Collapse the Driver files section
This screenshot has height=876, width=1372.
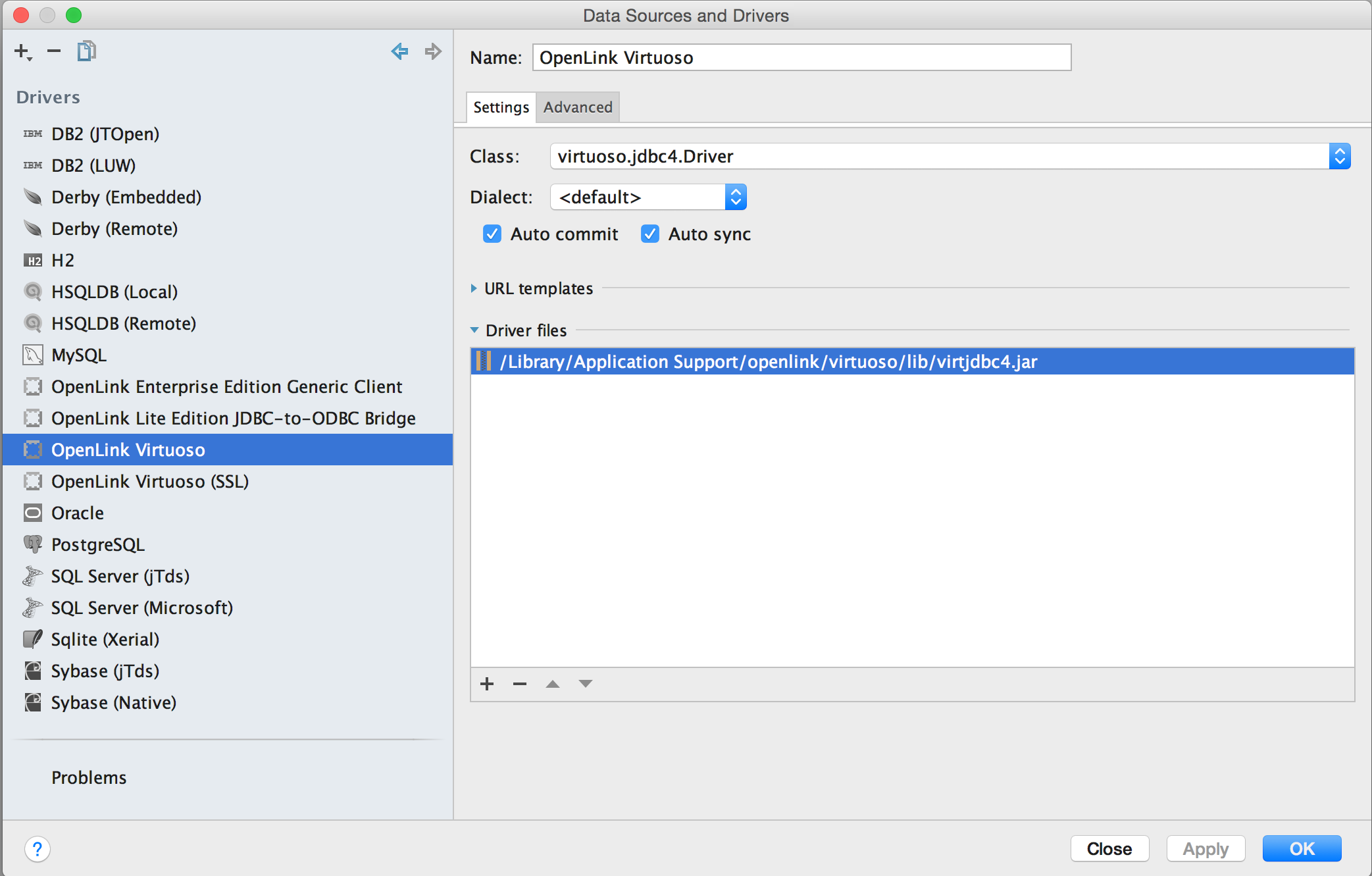[474, 330]
